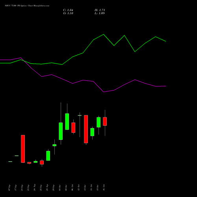Select the green candle for 14 Oct
Image resolution: width=197 pixels, height=197 pixels.
tap(92, 132)
